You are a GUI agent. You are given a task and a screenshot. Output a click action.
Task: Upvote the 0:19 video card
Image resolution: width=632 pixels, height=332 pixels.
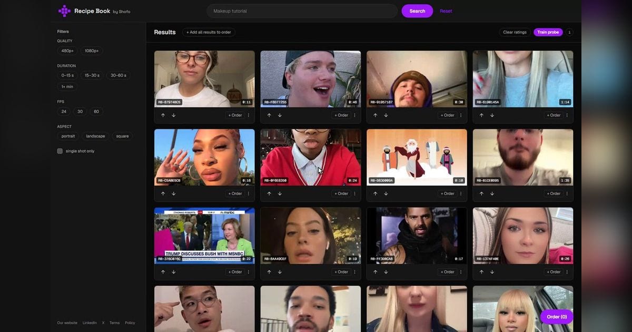point(269,272)
